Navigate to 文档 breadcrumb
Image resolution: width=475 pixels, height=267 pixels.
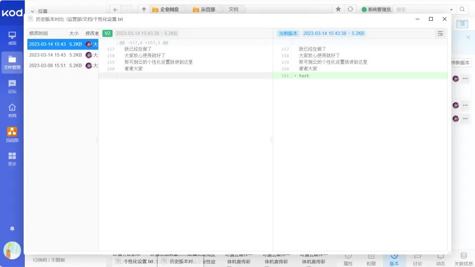coord(233,10)
